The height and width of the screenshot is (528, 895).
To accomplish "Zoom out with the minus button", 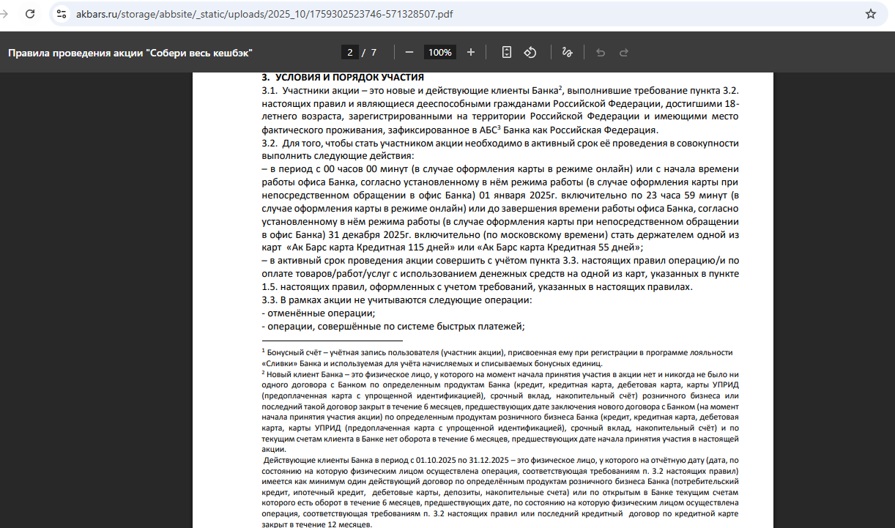I will pyautogui.click(x=409, y=53).
